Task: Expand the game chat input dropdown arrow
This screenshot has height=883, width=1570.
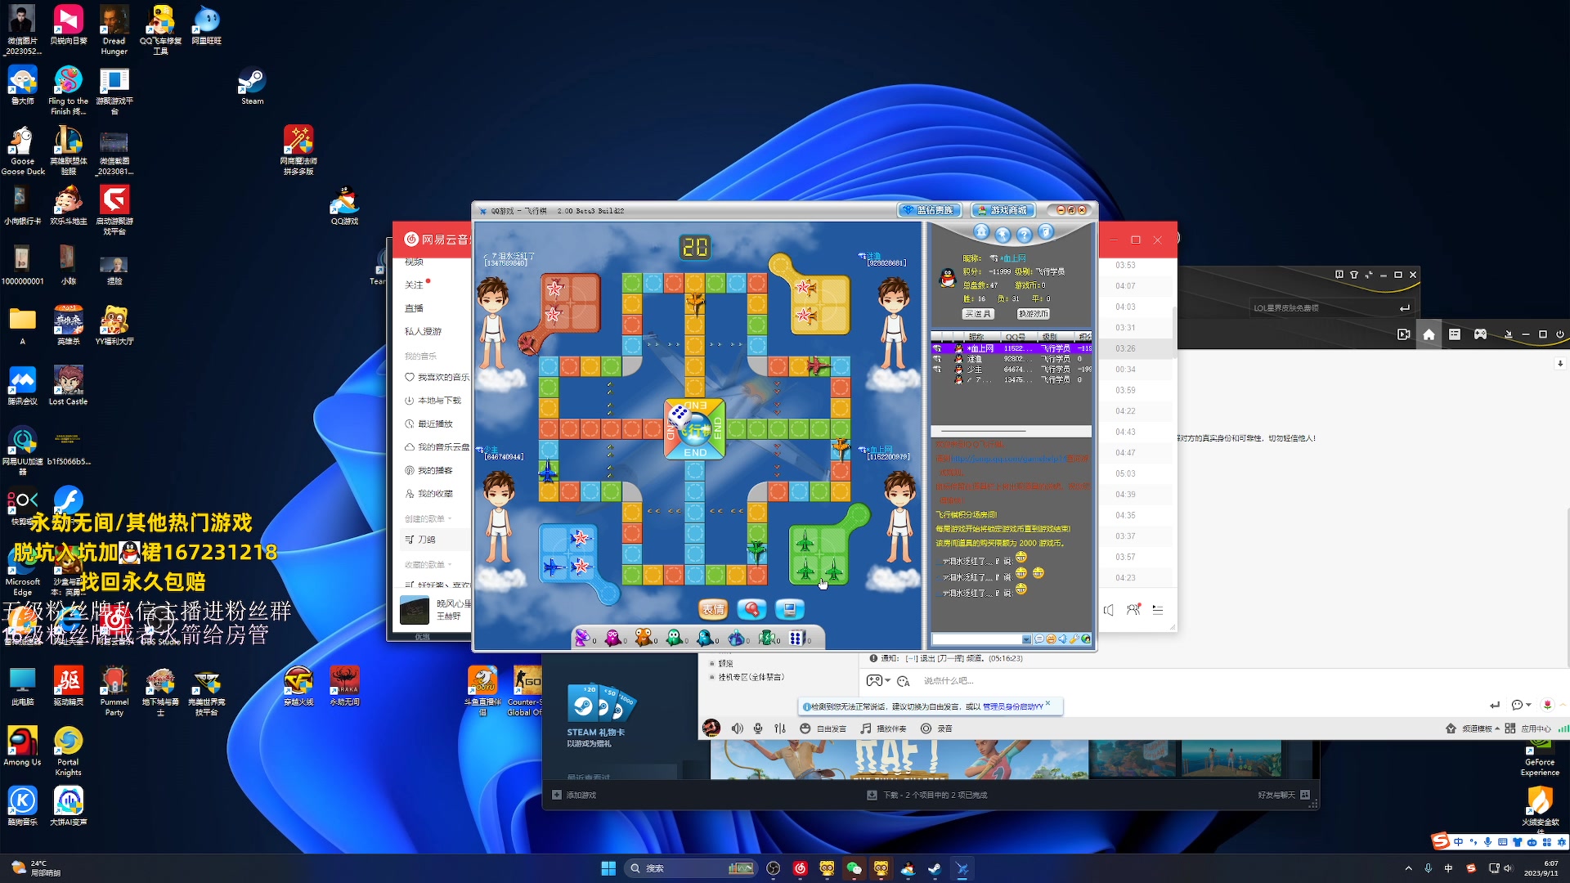Action: point(1026,639)
